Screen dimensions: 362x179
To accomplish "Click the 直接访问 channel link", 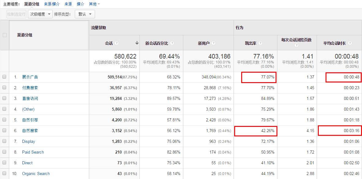I will click(30, 98).
